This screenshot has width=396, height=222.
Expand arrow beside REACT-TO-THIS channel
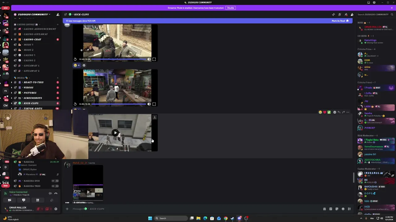(x=11, y=82)
